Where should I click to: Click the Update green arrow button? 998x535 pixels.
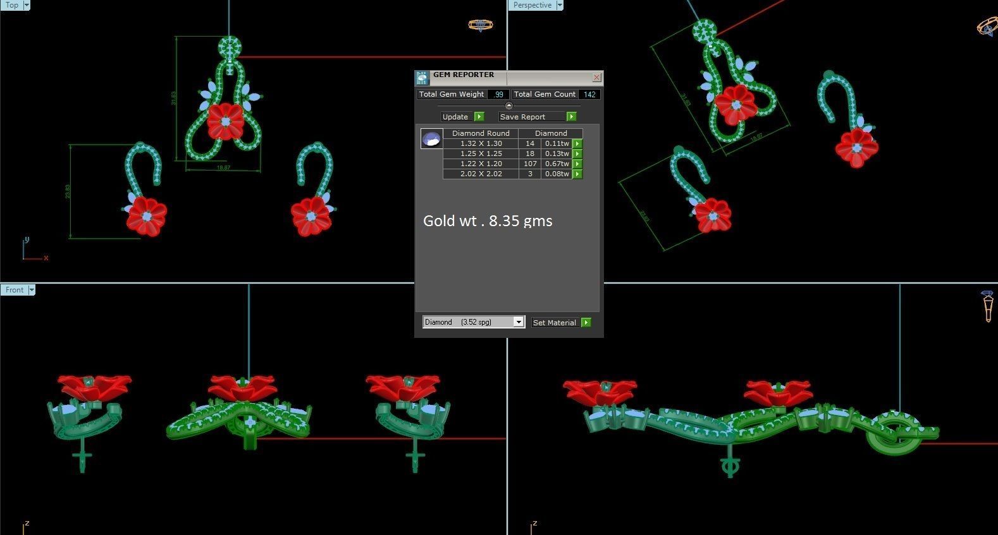tap(479, 117)
